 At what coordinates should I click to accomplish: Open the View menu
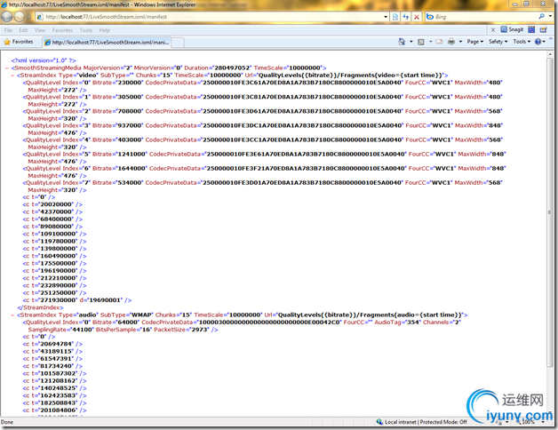40,30
